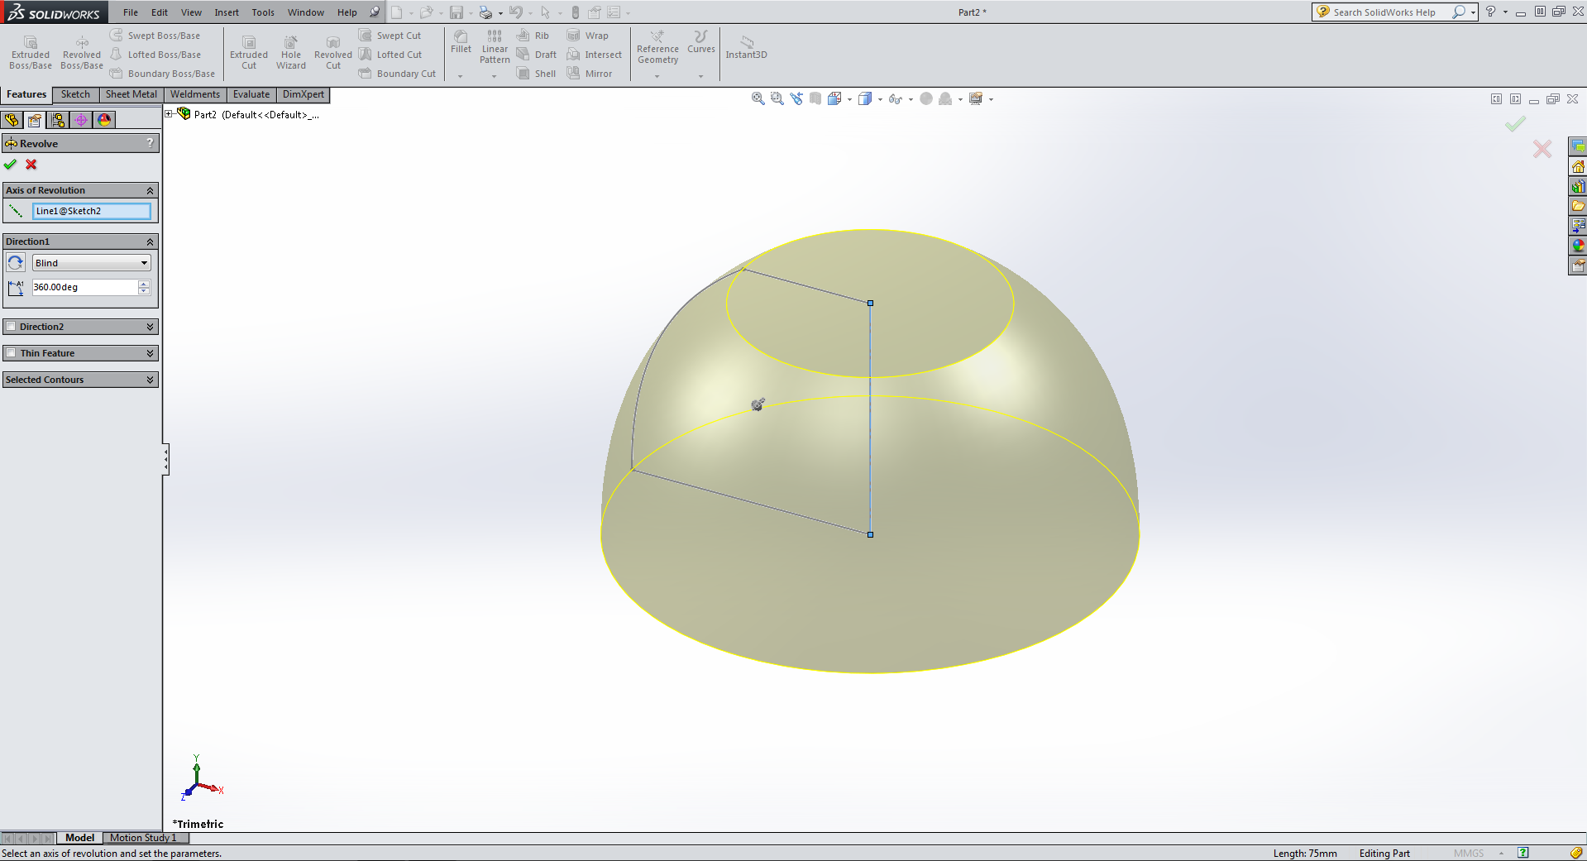Screen dimensions: 1587x861
Task: Open the Hole Wizard tool
Action: (x=291, y=53)
